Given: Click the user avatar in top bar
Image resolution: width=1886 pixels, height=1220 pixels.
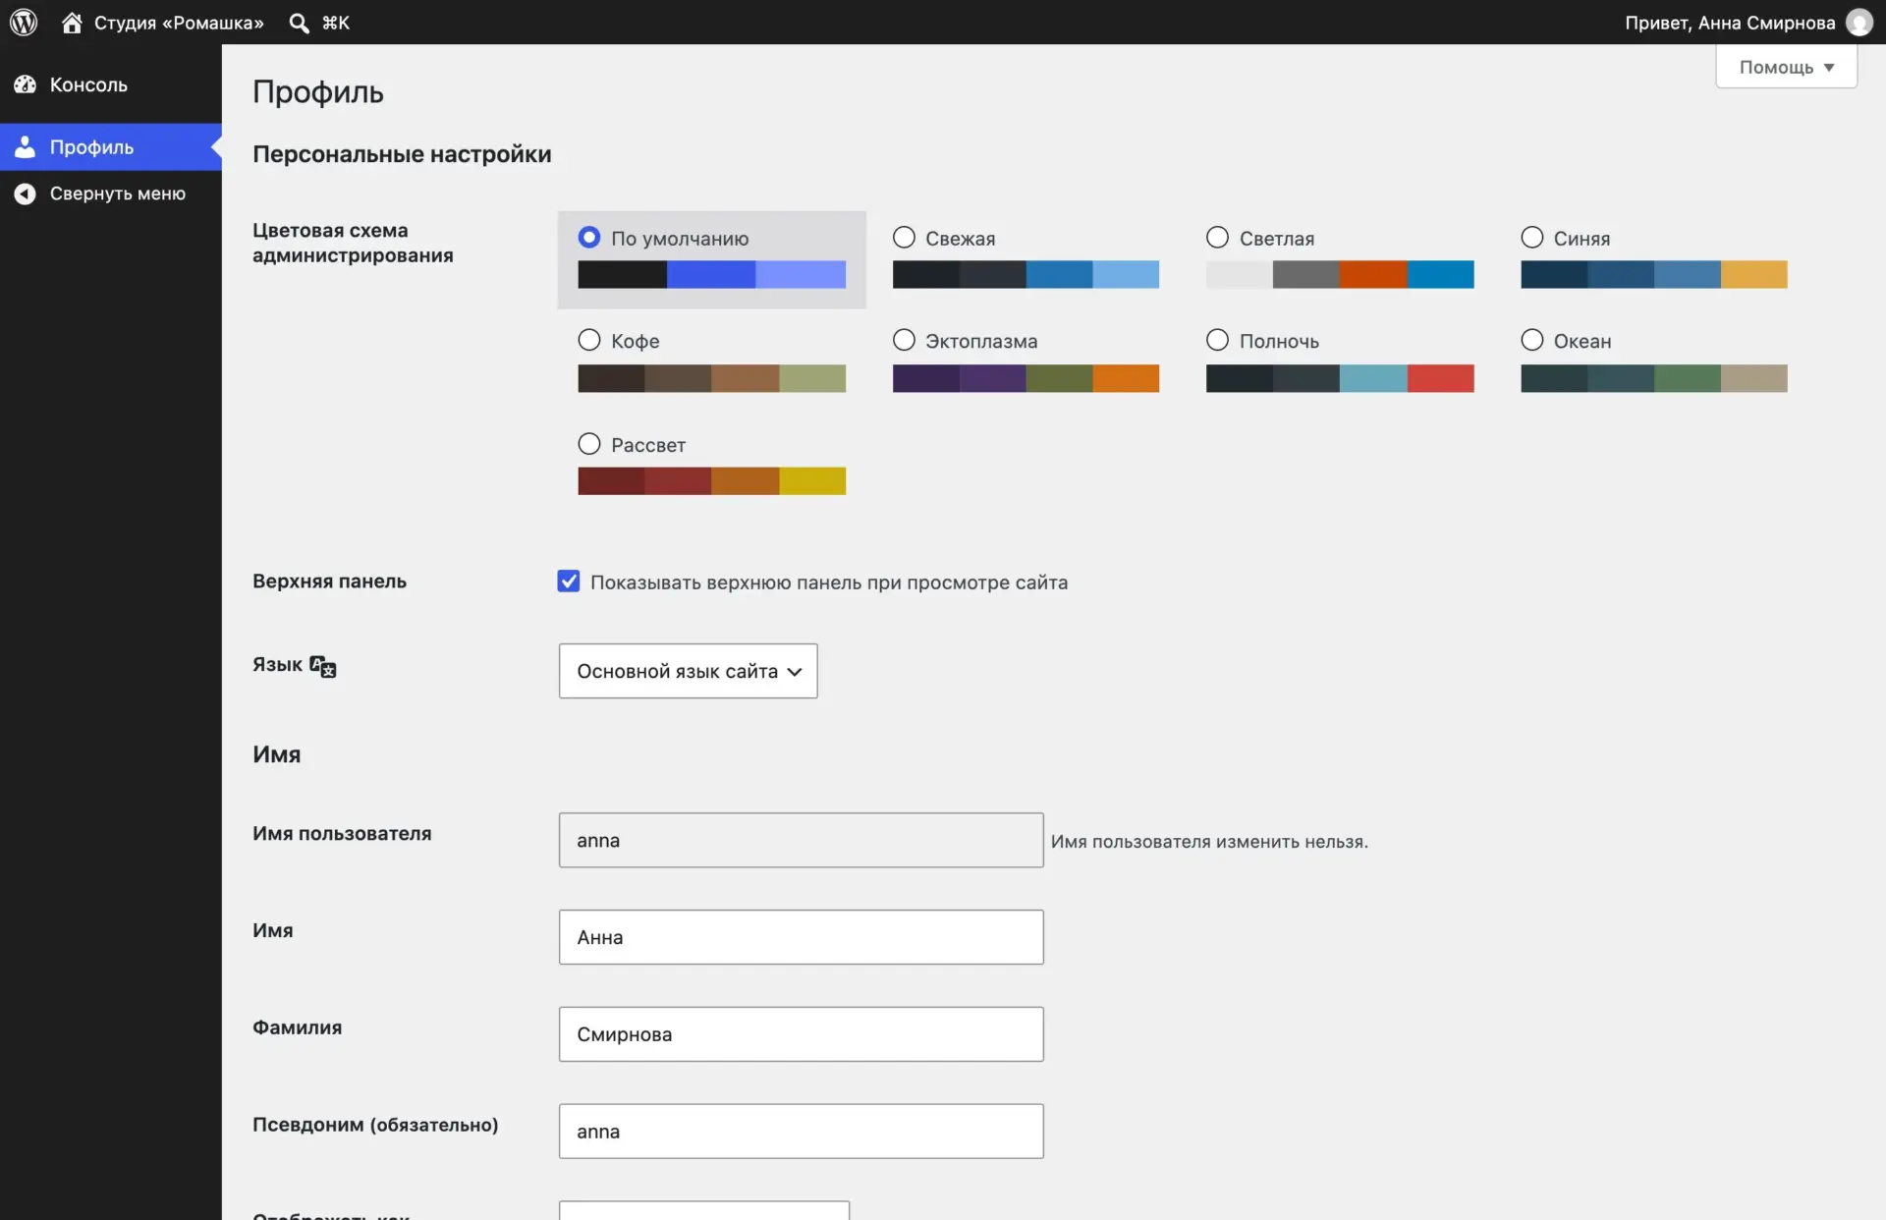Looking at the screenshot, I should pyautogui.click(x=1858, y=22).
